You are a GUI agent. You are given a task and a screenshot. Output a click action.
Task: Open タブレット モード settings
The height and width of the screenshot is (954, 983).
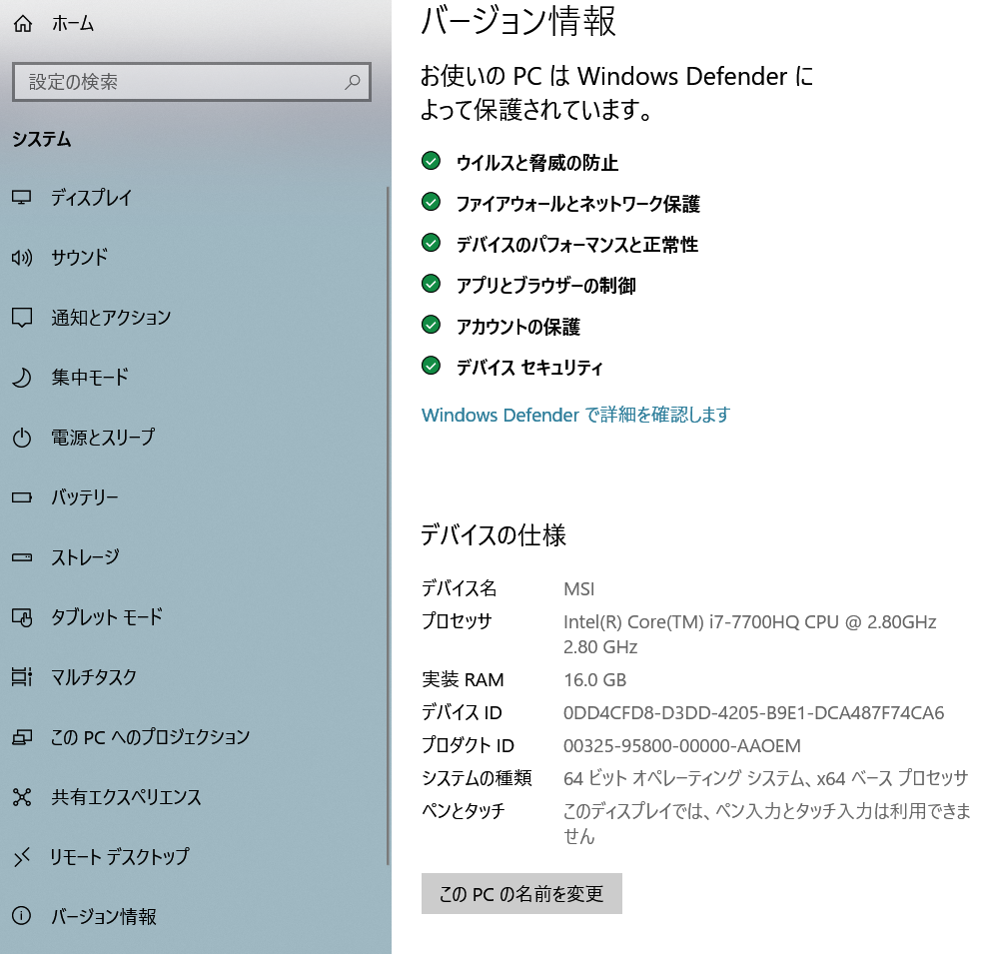(x=106, y=617)
